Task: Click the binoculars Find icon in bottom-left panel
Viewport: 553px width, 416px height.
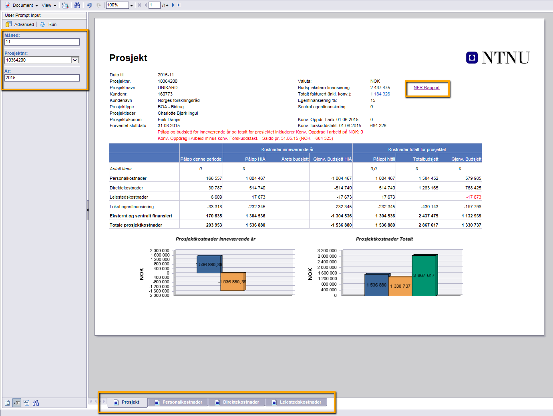Action: click(x=36, y=403)
